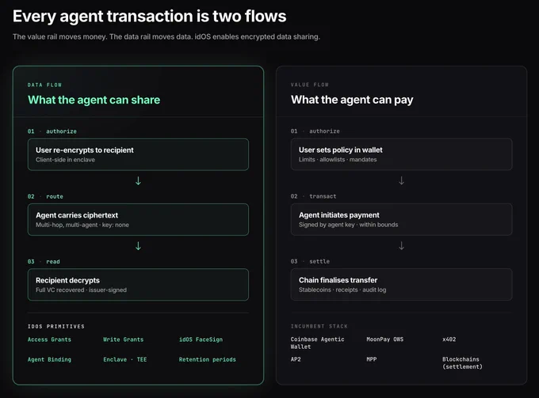Click 'What the agent can share' heading
The image size is (539, 398).
[94, 100]
